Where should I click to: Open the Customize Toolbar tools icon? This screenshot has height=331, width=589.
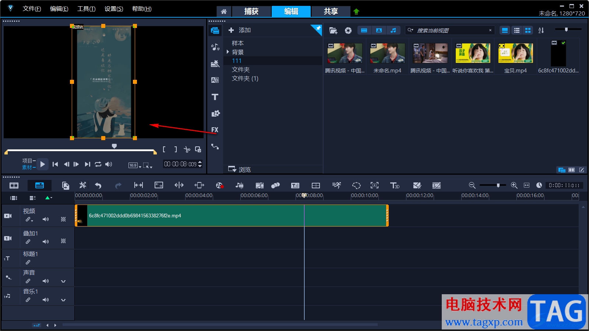point(83,185)
